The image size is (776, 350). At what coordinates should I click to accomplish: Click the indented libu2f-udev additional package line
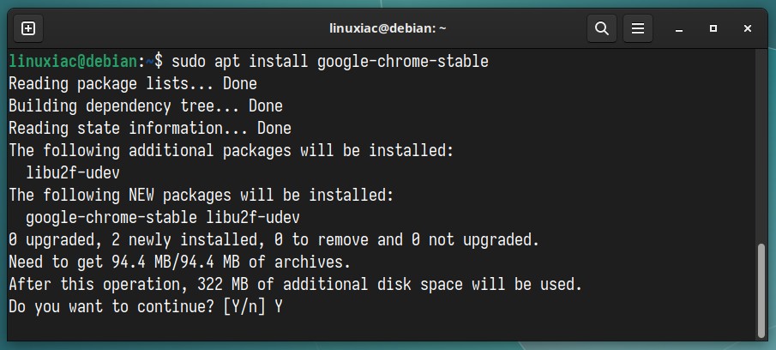pyautogui.click(x=73, y=172)
